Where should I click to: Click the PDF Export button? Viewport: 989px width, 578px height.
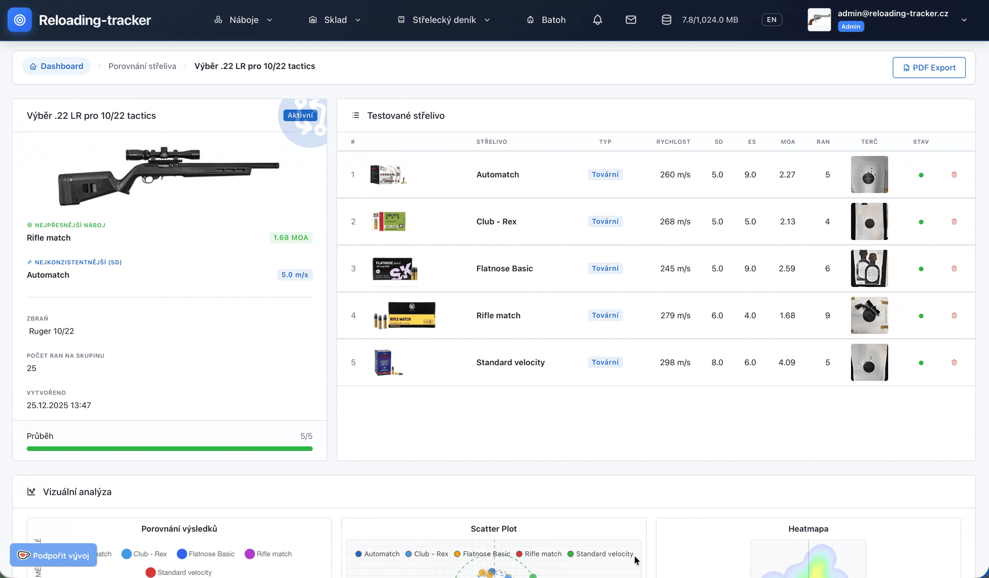tap(929, 67)
